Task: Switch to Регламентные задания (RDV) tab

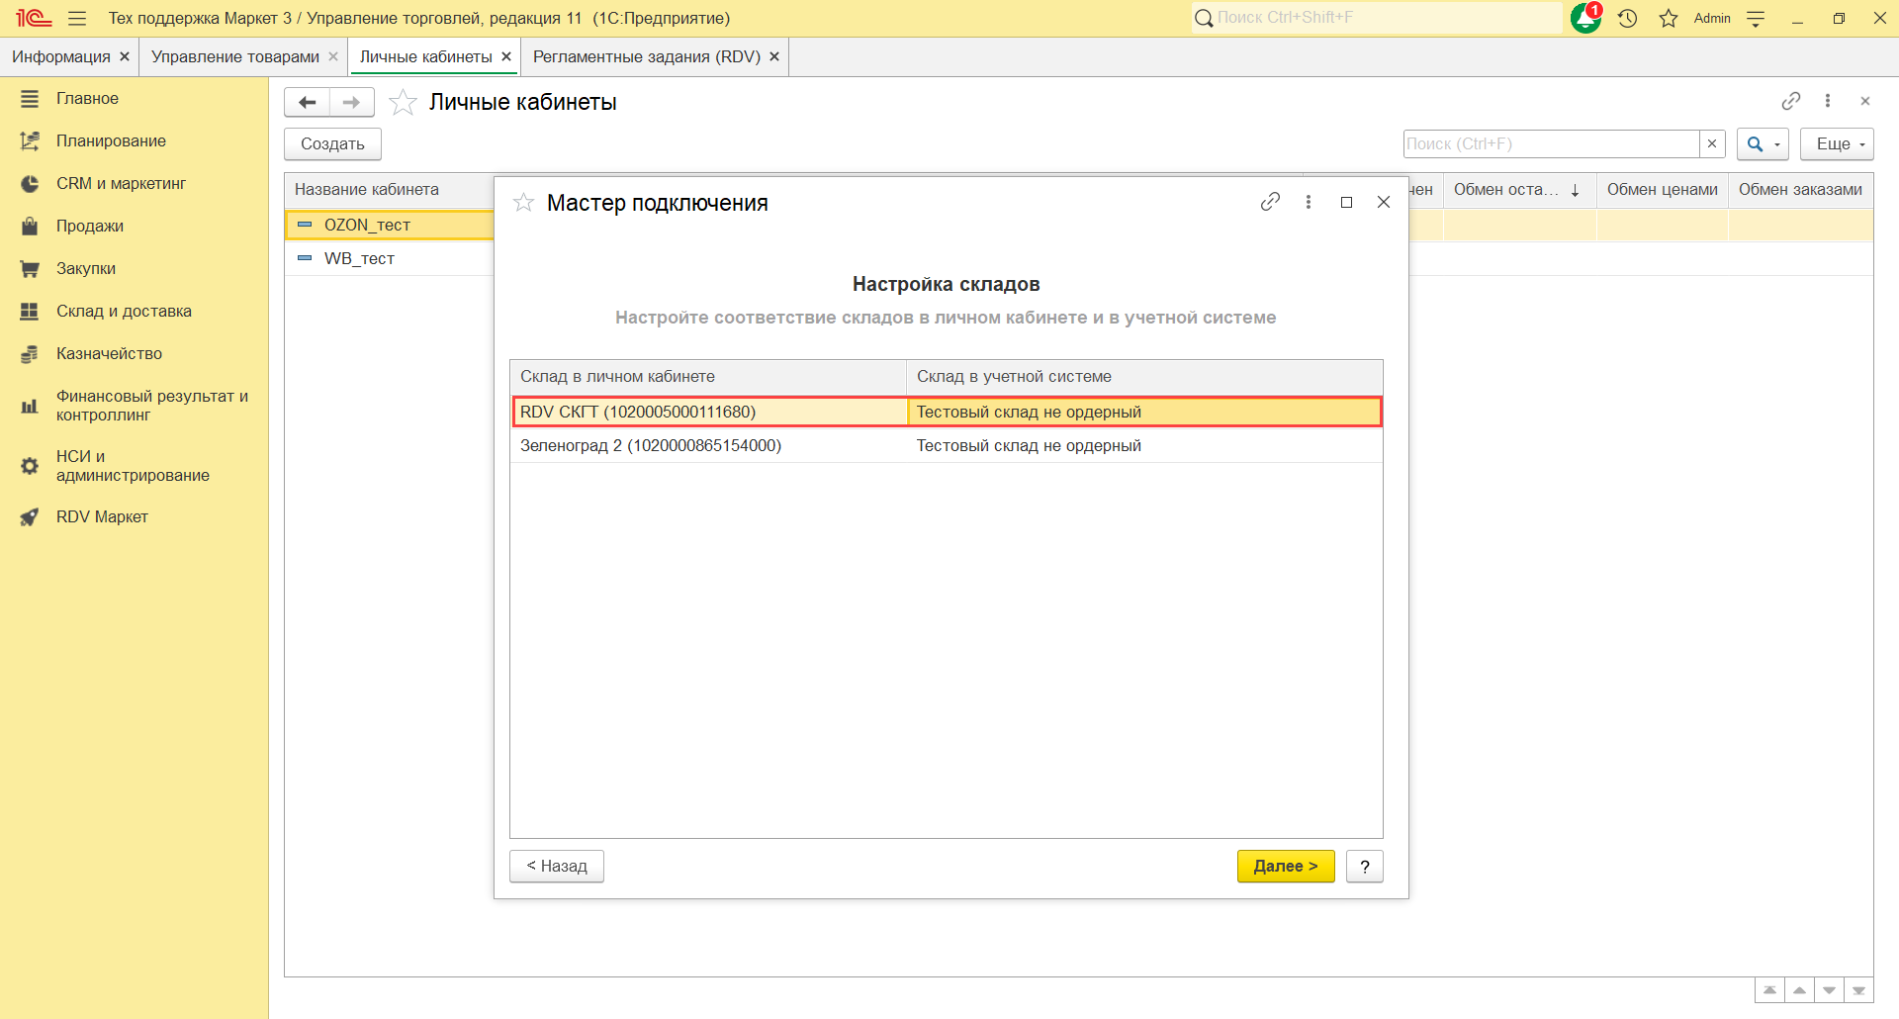Action: pyautogui.click(x=646, y=56)
